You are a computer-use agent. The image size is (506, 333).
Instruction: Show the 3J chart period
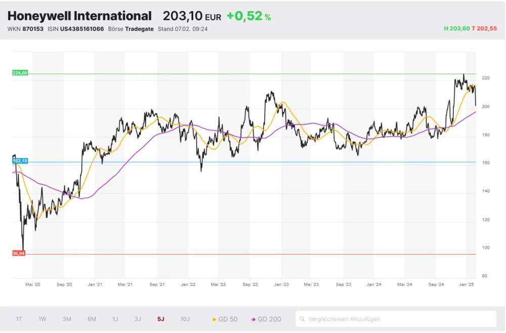(x=138, y=319)
